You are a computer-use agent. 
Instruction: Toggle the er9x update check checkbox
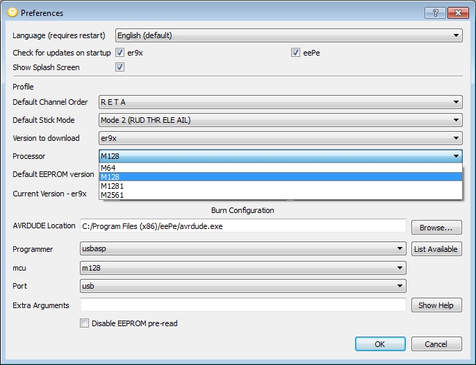[x=120, y=53]
